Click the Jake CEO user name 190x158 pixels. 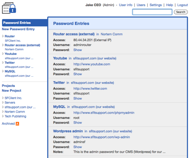pyautogui.click(x=93, y=5)
